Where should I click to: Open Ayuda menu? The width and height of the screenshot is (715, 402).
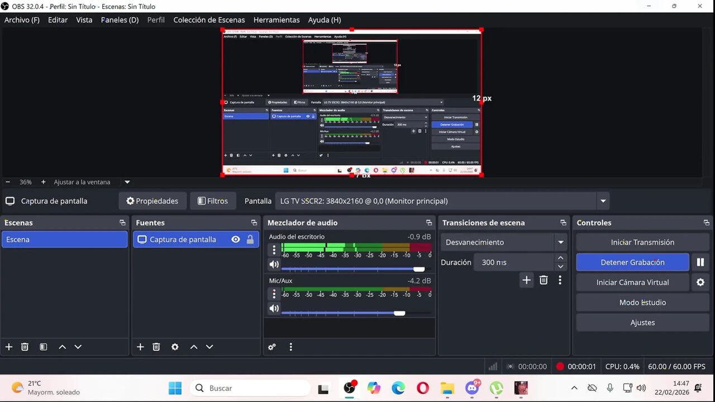click(325, 20)
